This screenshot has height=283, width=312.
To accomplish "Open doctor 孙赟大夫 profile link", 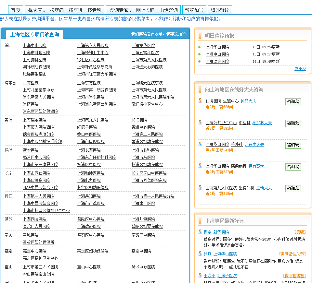I will pos(249,101).
